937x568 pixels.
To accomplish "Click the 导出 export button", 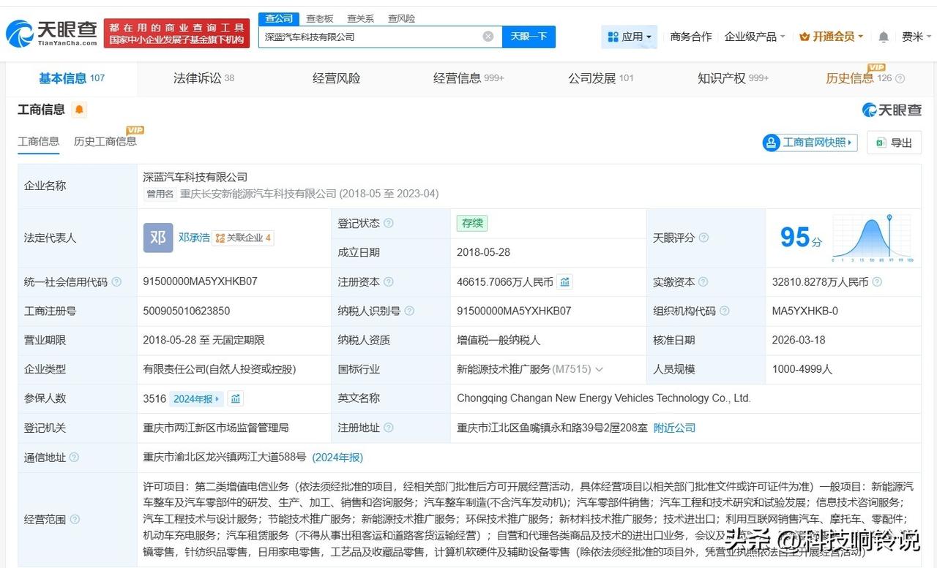I will coord(894,143).
